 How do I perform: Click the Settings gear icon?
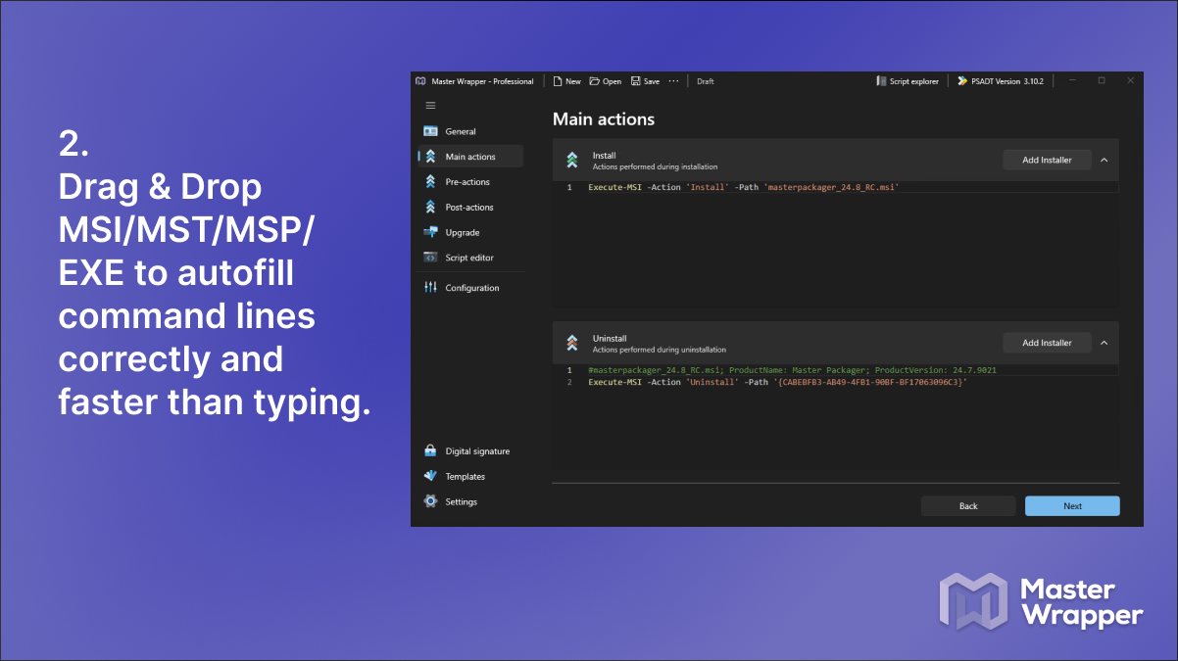click(430, 501)
